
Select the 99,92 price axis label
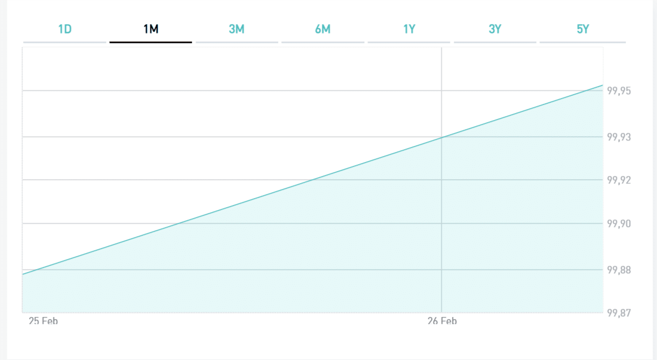click(619, 180)
